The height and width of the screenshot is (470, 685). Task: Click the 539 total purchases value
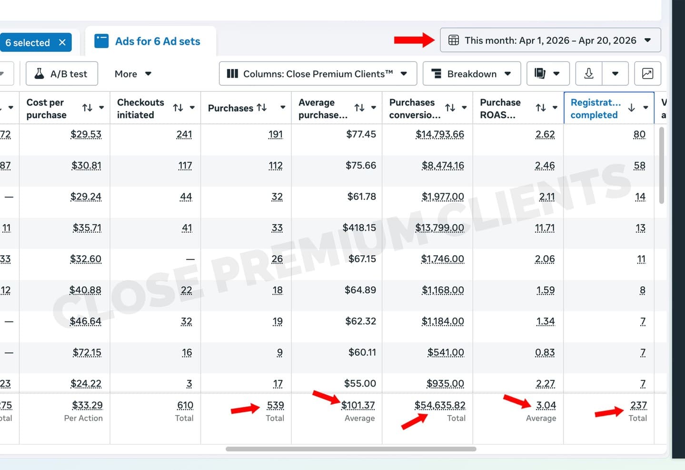tap(276, 405)
